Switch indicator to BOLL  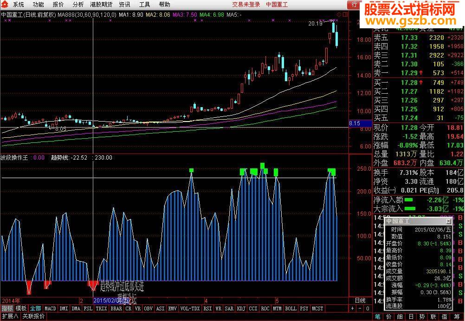click(291, 308)
